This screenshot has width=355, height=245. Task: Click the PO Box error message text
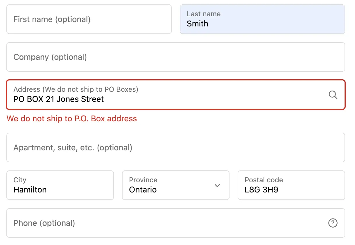click(72, 118)
